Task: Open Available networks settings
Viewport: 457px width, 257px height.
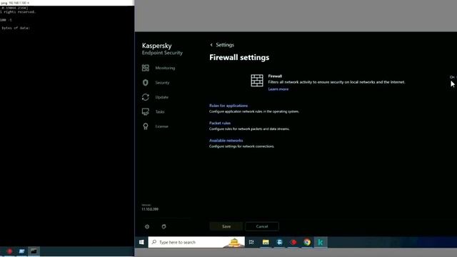Action: (x=226, y=141)
